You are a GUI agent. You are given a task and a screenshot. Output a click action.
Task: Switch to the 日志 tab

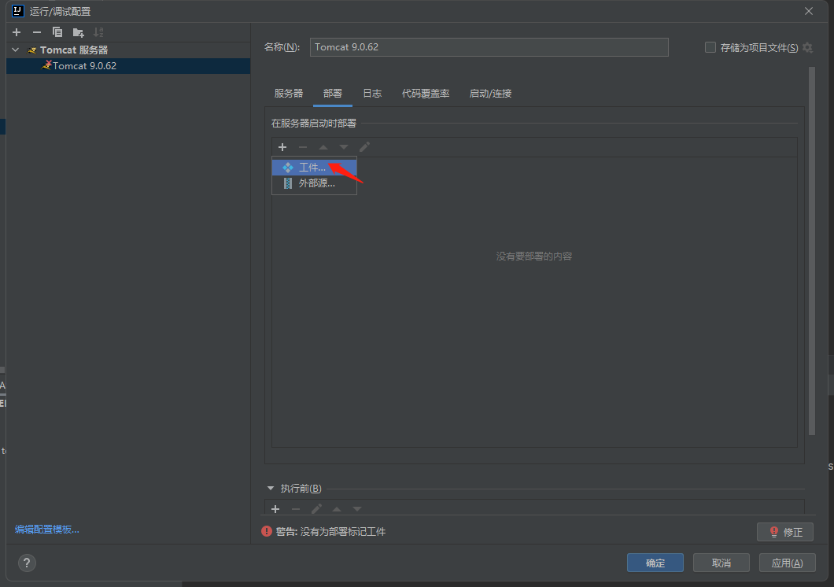point(372,94)
